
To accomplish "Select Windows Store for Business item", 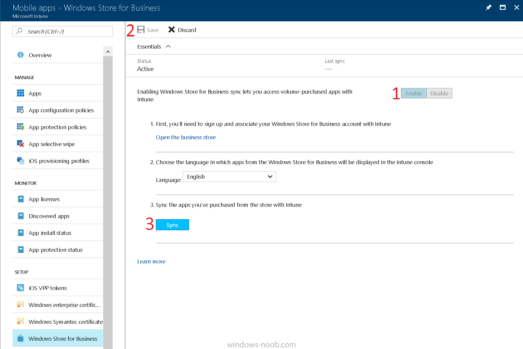I will (58, 338).
